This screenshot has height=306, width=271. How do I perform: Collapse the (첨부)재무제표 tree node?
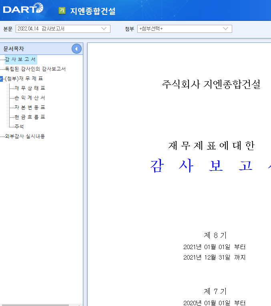click(1, 79)
